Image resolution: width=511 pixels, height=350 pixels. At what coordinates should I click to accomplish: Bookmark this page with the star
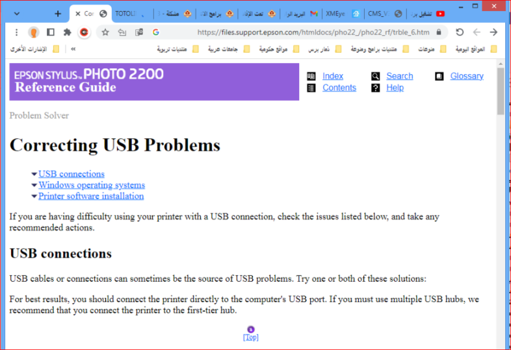coord(105,32)
